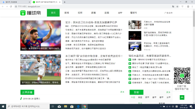This screenshot has width=195, height=109.
Task: Bookmark this page with the star icon
Action: 177,7
